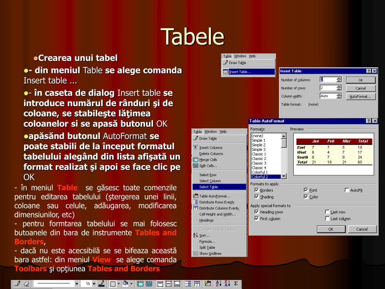The width and height of the screenshot is (385, 289).
Task: Choose the Split Cells... menu entry
Action: click(219, 166)
